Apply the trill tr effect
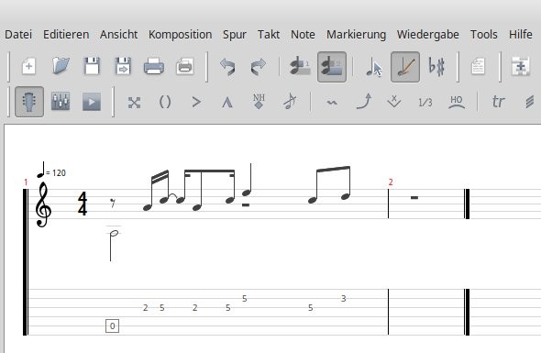This screenshot has width=541, height=353. [498, 102]
